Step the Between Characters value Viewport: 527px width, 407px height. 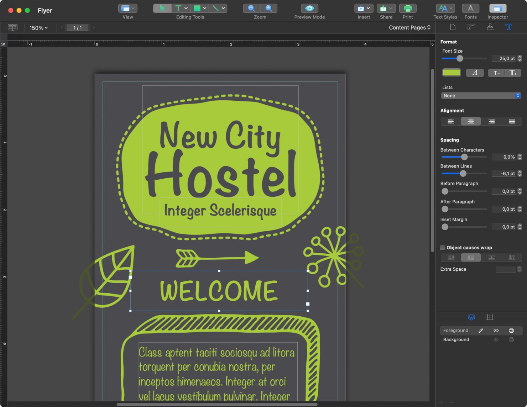(520, 157)
